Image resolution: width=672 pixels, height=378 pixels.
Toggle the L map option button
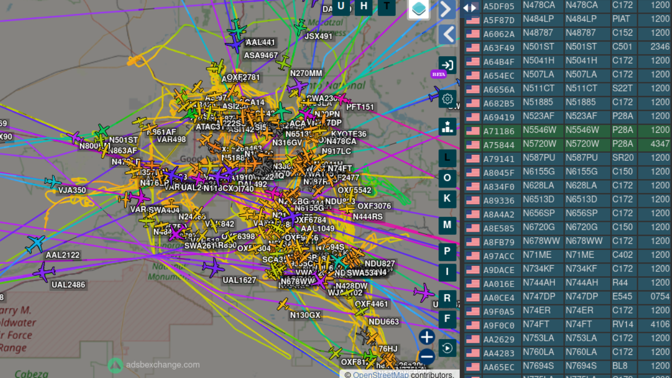tap(447, 157)
